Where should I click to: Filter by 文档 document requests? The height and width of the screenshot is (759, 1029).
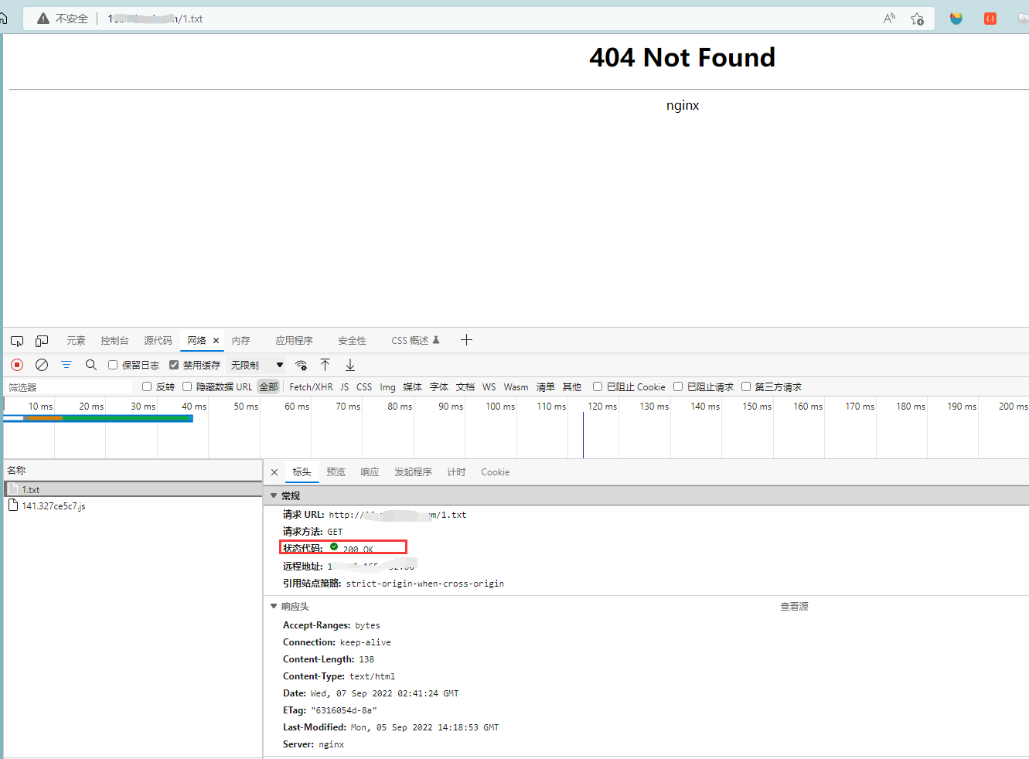pyautogui.click(x=465, y=387)
